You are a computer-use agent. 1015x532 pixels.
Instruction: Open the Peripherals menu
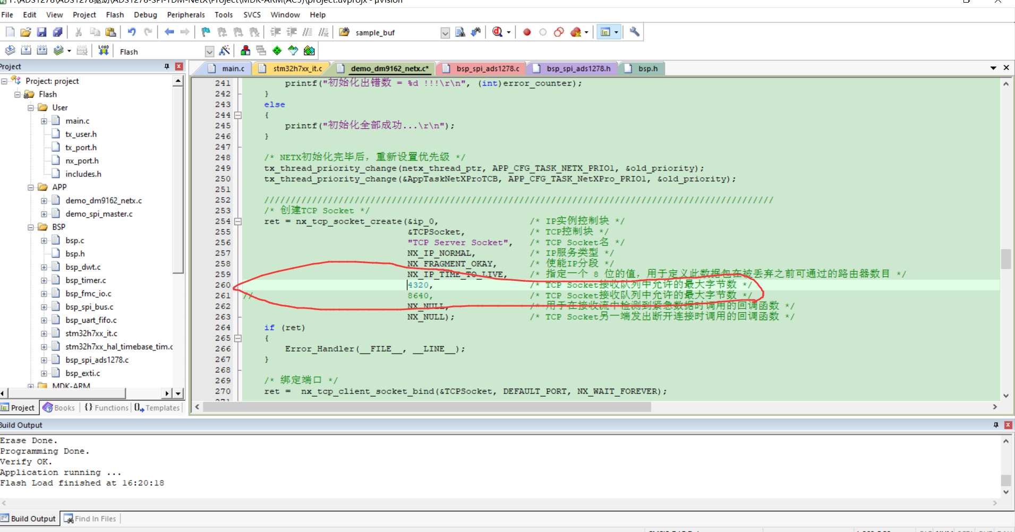(x=186, y=15)
